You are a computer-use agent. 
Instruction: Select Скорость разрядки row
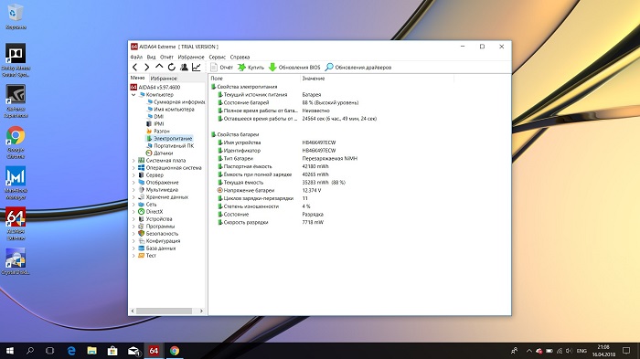pyautogui.click(x=271, y=222)
